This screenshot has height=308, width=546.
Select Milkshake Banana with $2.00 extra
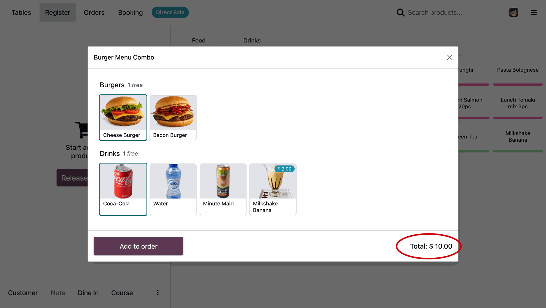(273, 189)
